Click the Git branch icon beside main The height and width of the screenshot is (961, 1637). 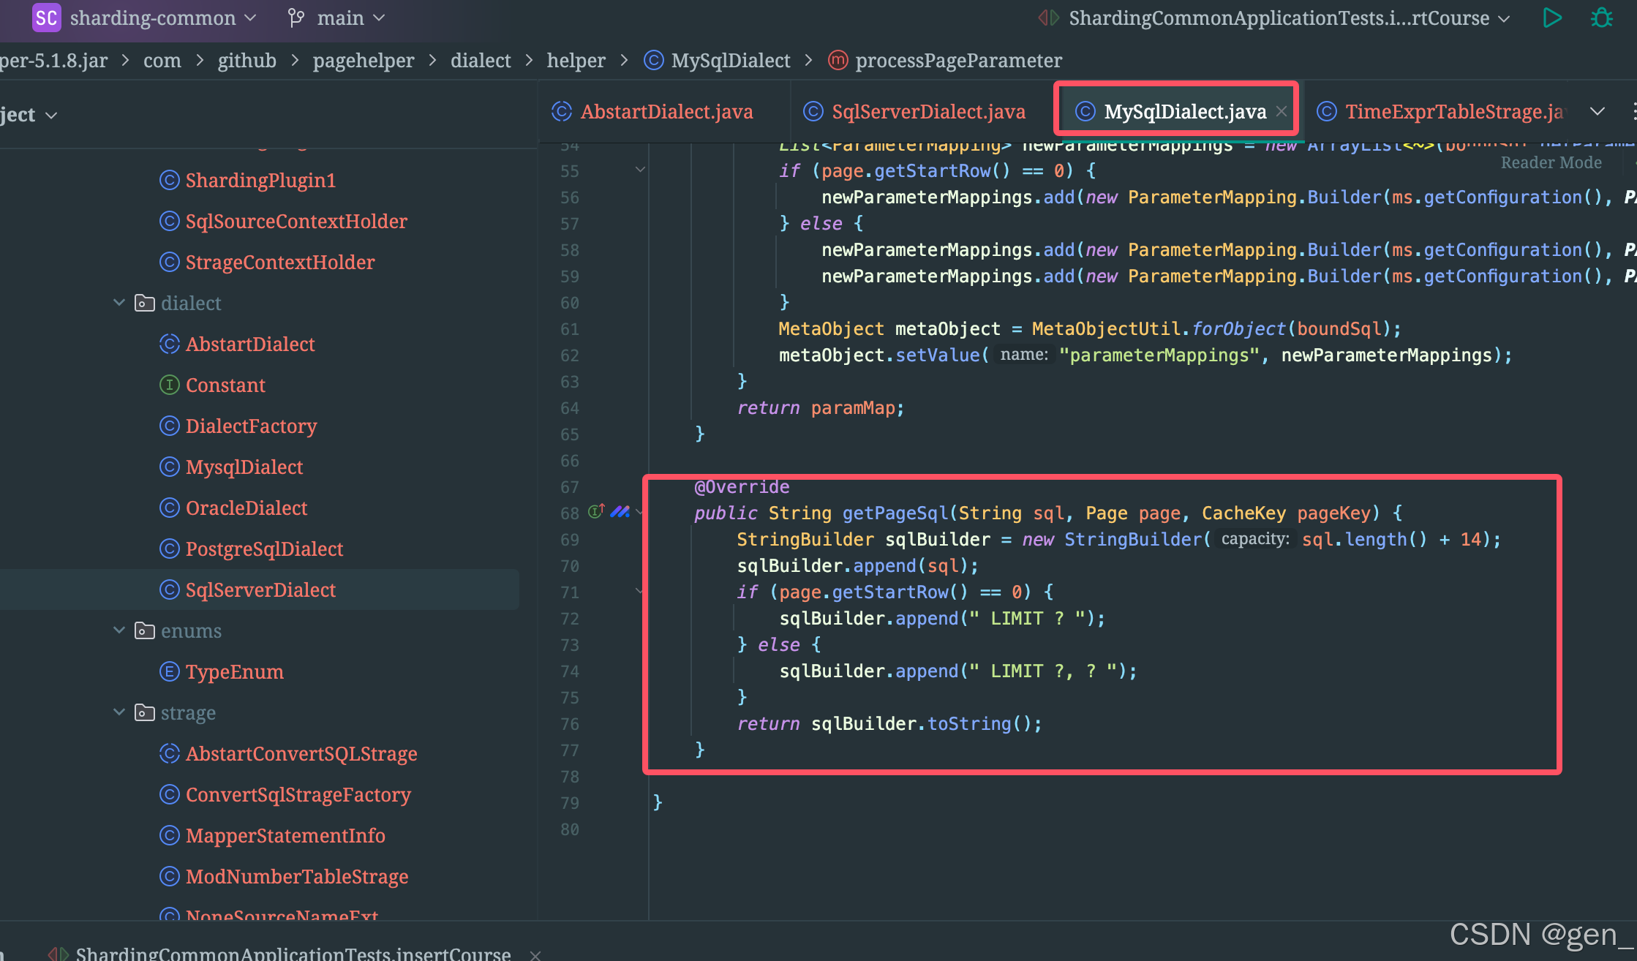[296, 18]
